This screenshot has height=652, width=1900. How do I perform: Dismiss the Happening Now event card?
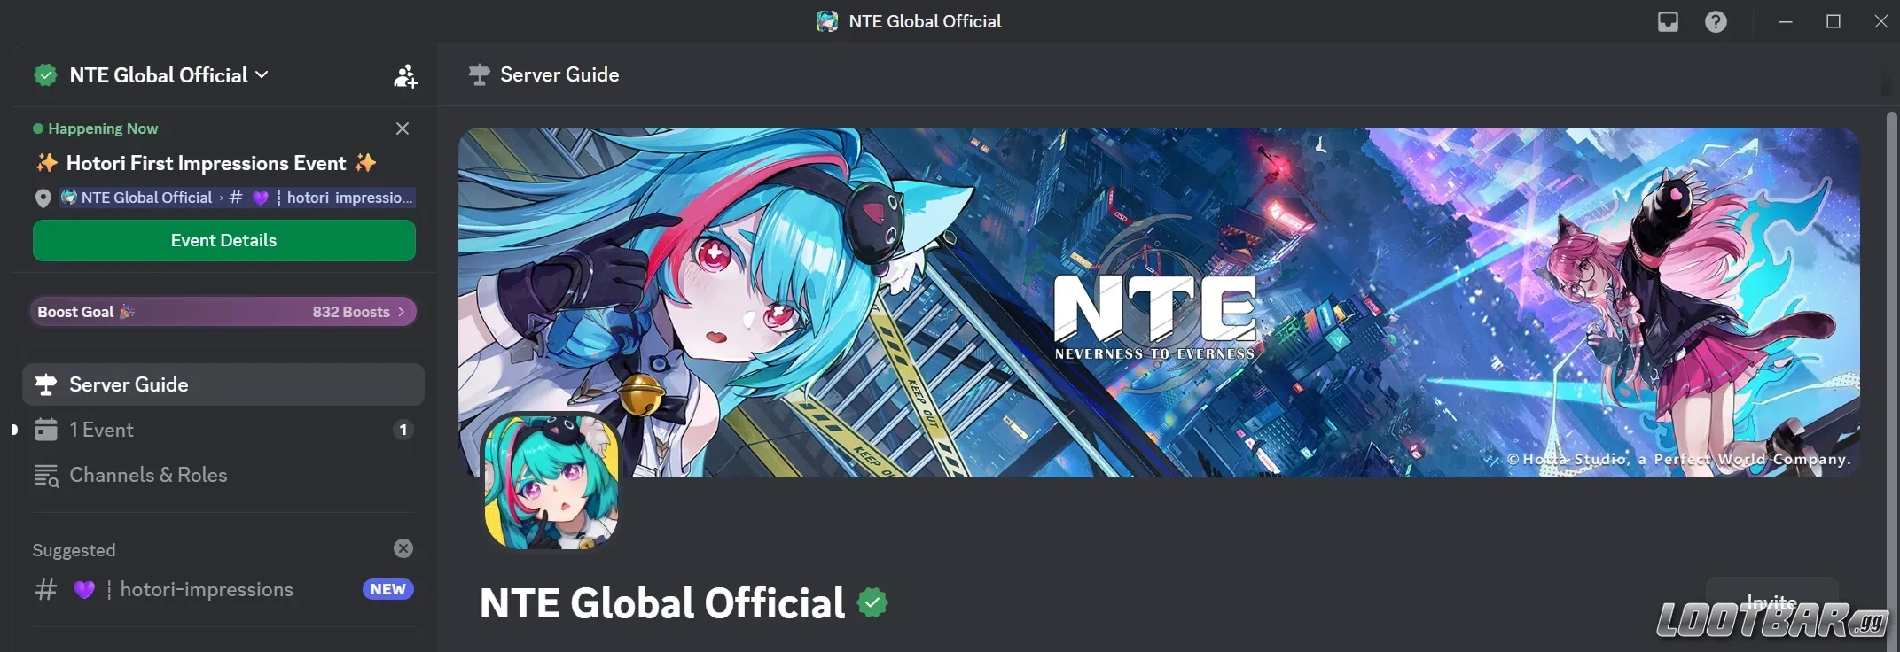[403, 128]
